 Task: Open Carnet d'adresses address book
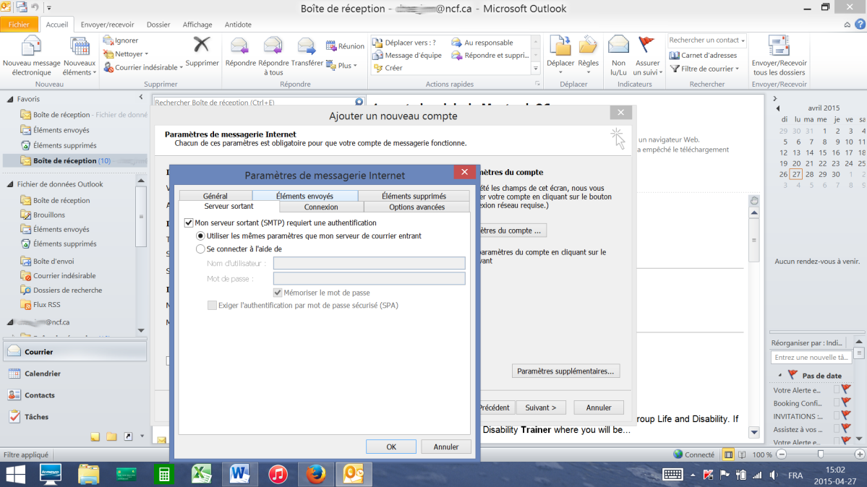(x=704, y=56)
